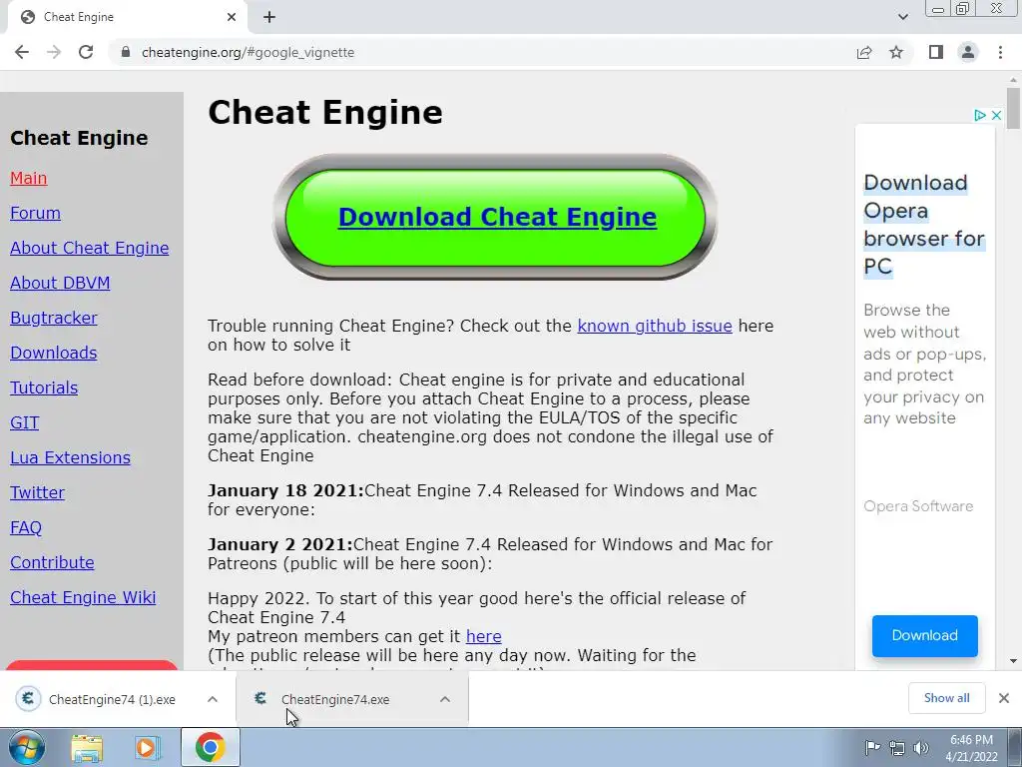Open the Forum link
The image size is (1022, 767).
(35, 214)
